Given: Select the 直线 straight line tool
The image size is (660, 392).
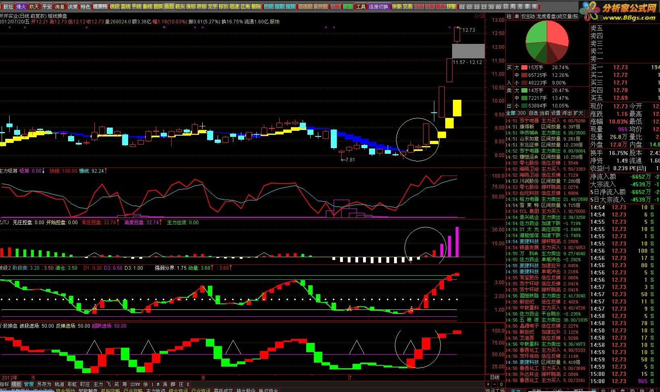Looking at the screenshot, I should pyautogui.click(x=125, y=6).
